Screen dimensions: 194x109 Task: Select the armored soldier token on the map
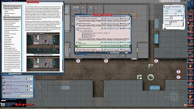pos(139,77)
